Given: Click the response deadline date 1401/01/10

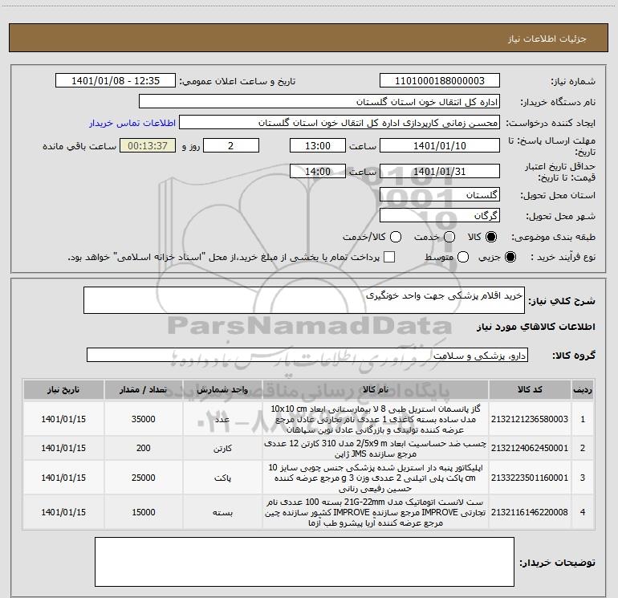Looking at the screenshot, I should (x=440, y=145).
